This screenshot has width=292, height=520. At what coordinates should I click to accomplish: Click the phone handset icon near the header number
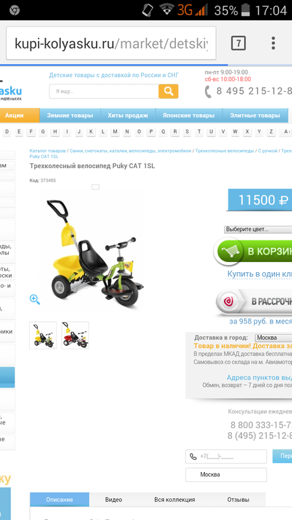208,92
